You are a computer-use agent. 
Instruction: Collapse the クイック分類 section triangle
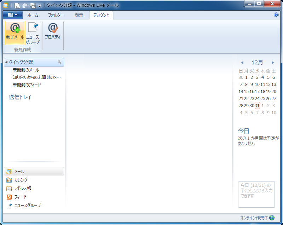tap(6, 62)
